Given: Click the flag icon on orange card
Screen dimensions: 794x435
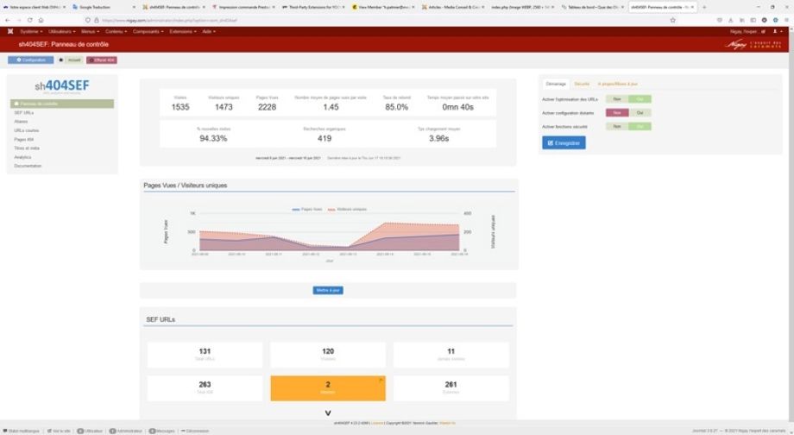Looking at the screenshot, I should pyautogui.click(x=381, y=380).
